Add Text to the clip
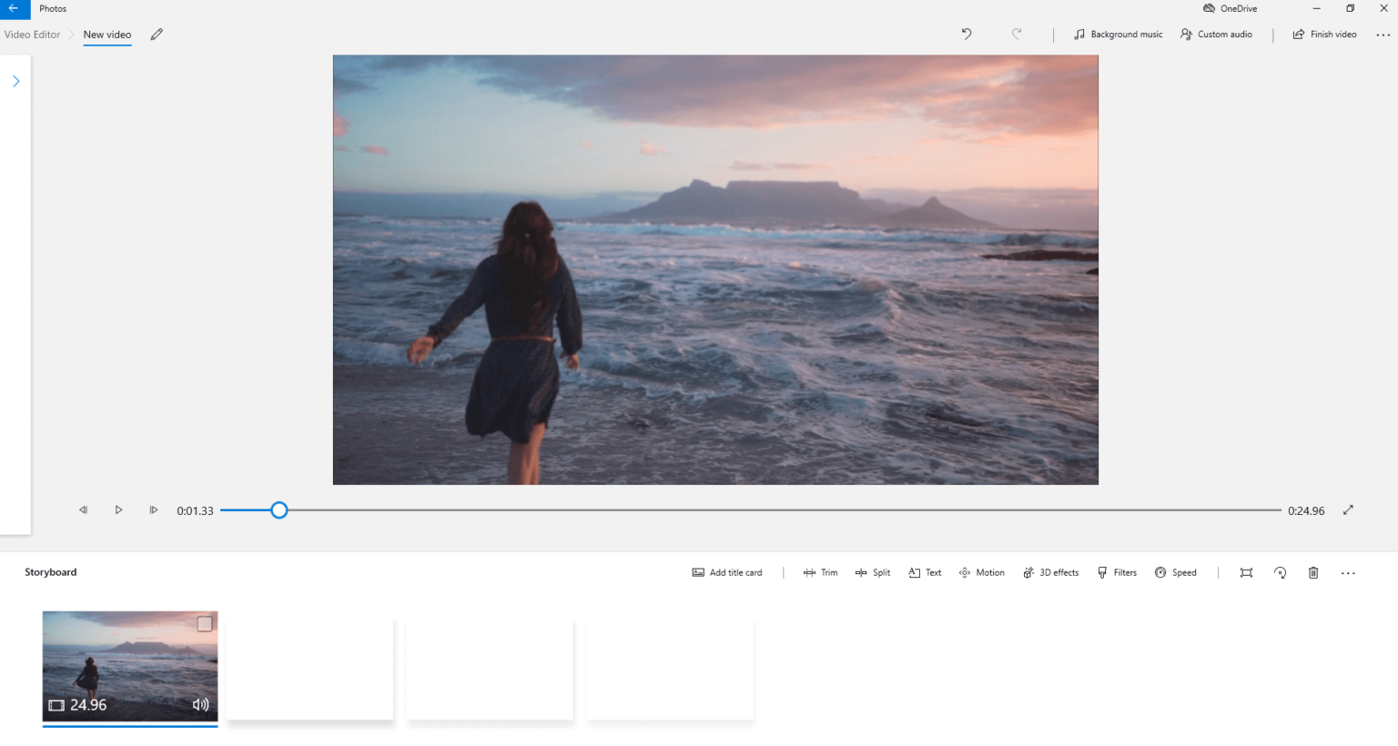 (925, 573)
